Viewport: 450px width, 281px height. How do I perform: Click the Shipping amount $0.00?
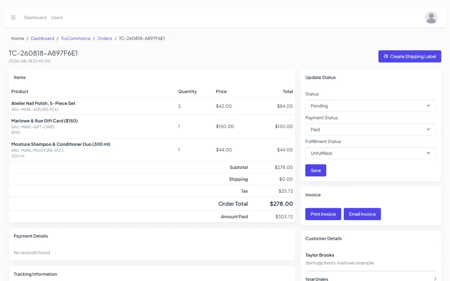point(286,179)
